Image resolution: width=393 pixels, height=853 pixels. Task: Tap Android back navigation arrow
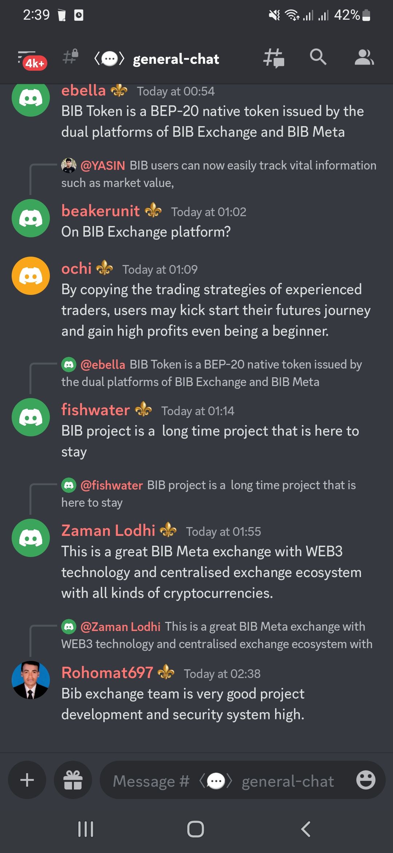[x=306, y=829]
